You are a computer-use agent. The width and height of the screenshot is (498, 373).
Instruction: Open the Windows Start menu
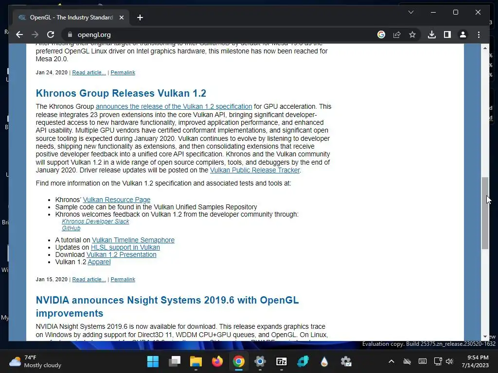(x=153, y=361)
